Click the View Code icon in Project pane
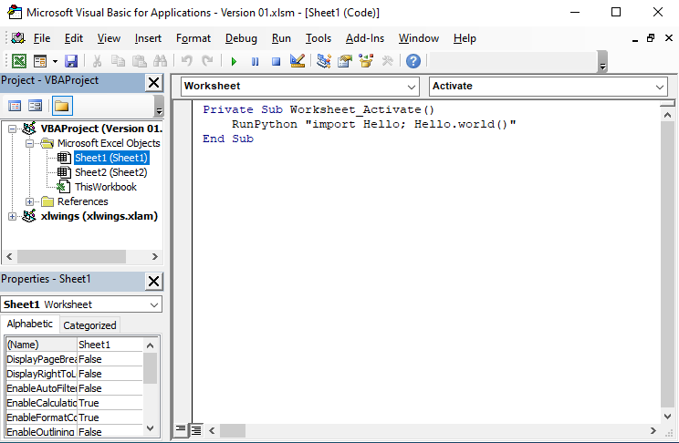679x443 pixels. tap(15, 106)
